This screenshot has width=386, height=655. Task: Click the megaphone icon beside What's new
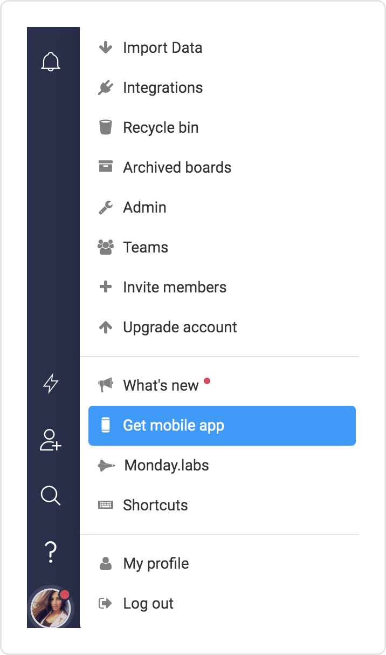click(x=106, y=385)
